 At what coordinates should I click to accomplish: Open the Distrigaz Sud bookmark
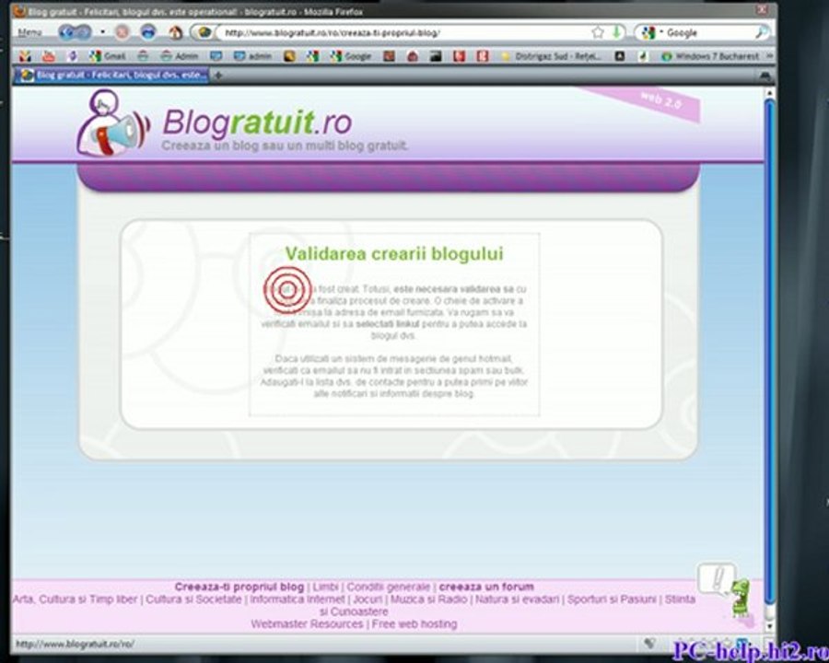pos(550,56)
